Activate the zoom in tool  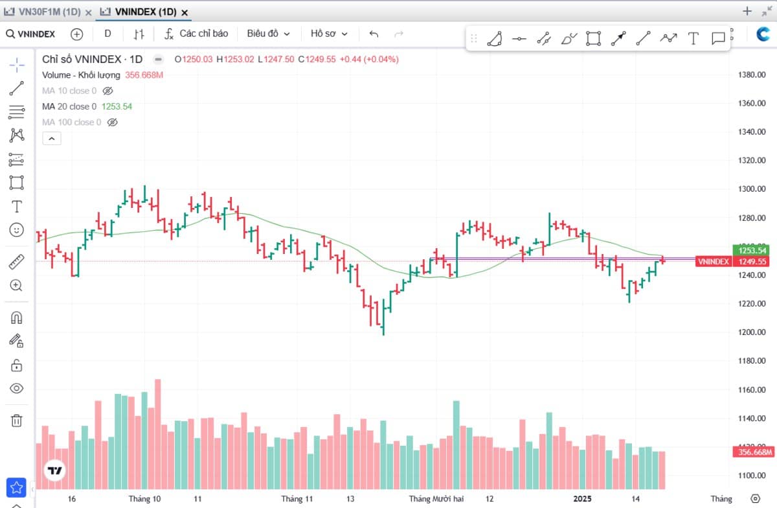pos(17,285)
